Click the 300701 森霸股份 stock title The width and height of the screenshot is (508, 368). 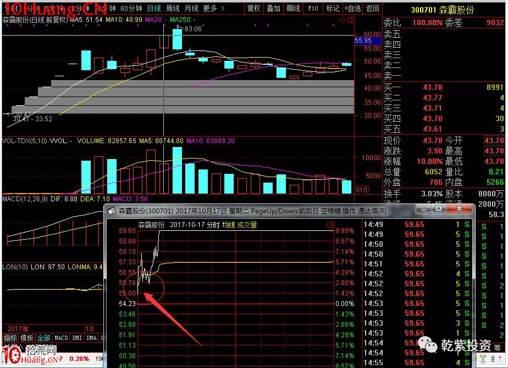pos(442,10)
